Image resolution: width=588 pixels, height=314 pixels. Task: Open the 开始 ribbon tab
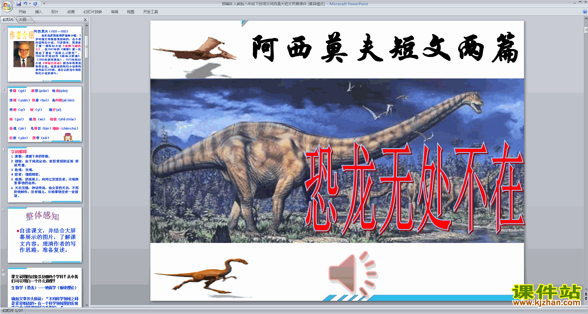point(22,12)
